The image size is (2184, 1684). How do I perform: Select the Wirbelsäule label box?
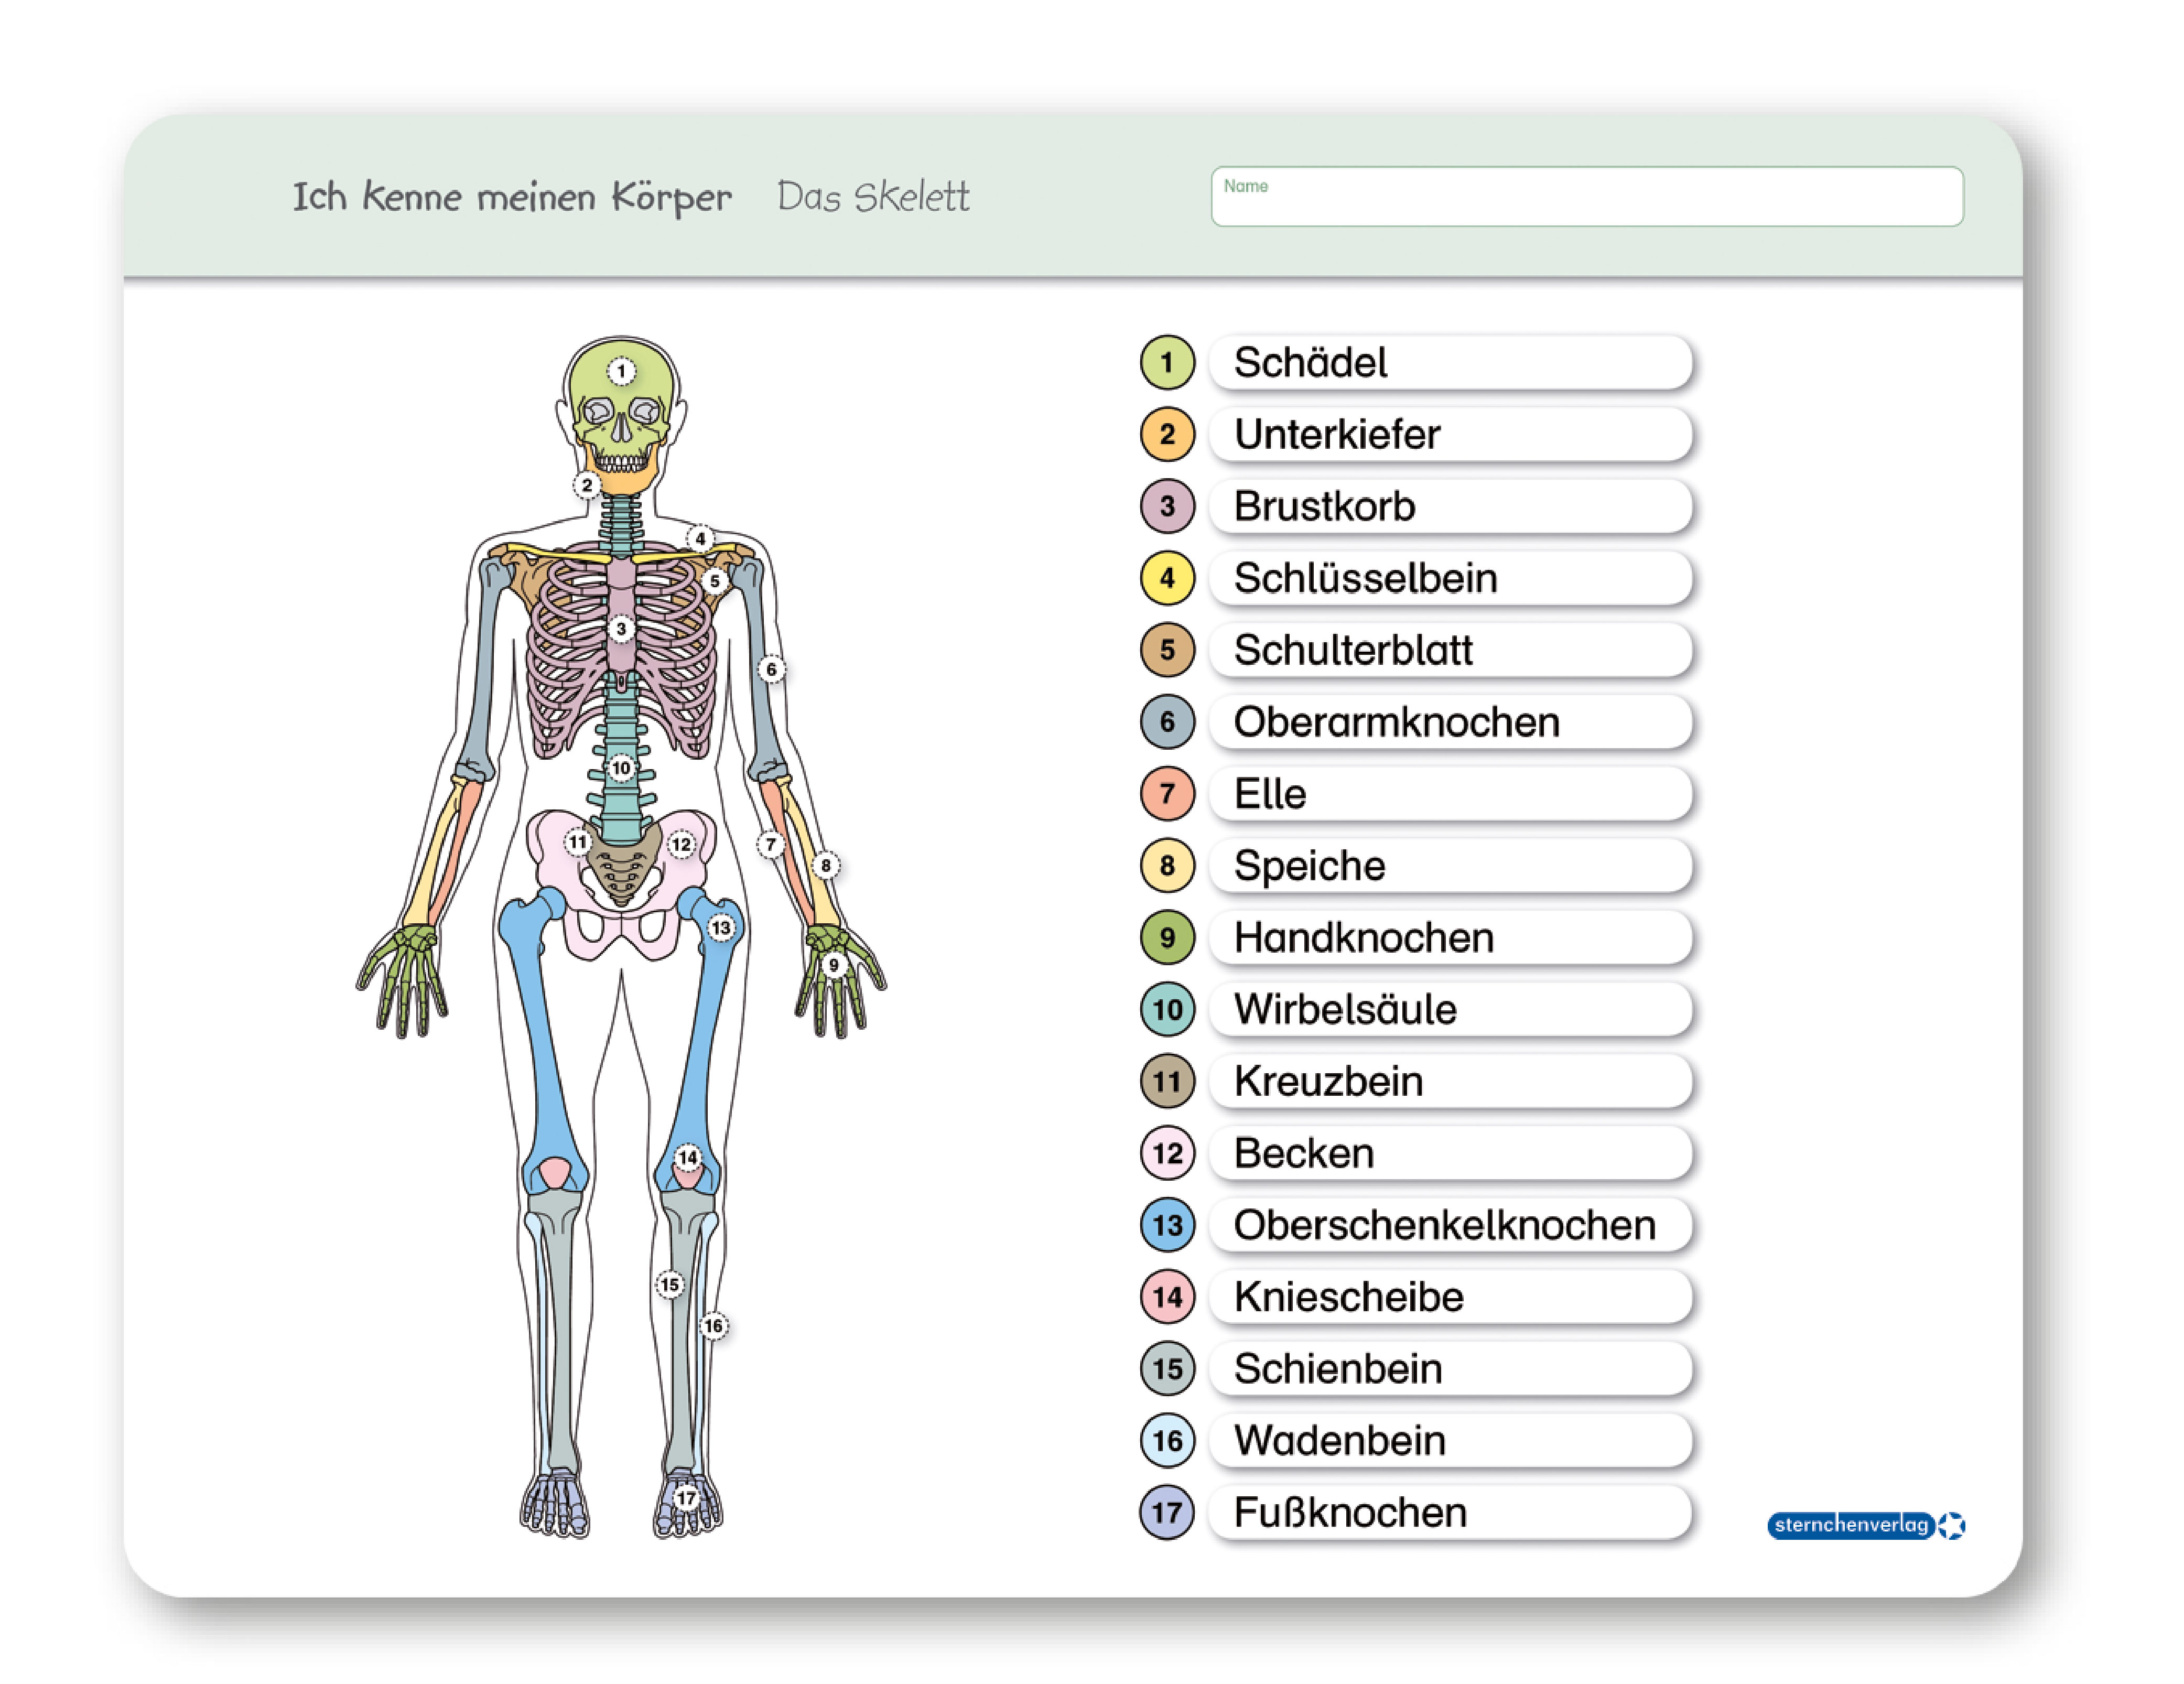(x=1450, y=1009)
